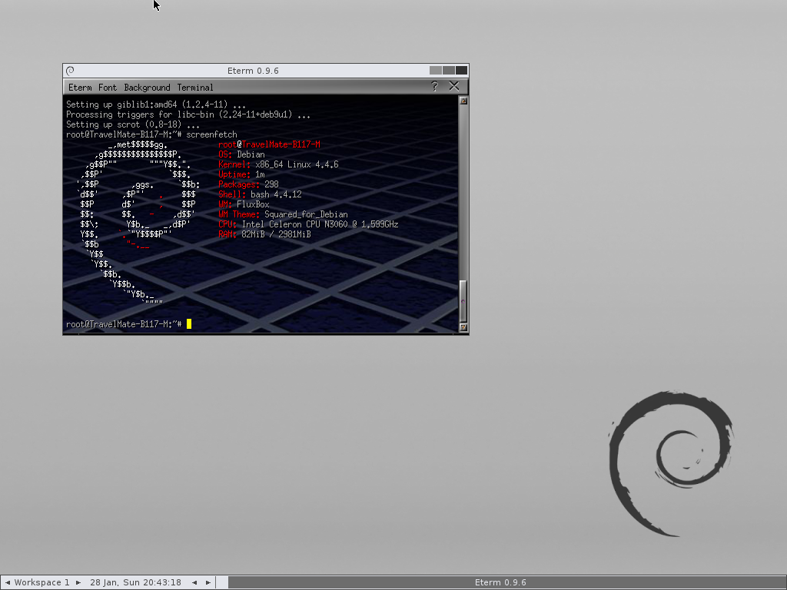Click the 'Setting up scrot (0.8-18)' line
The height and width of the screenshot is (590, 787).
click(x=133, y=124)
